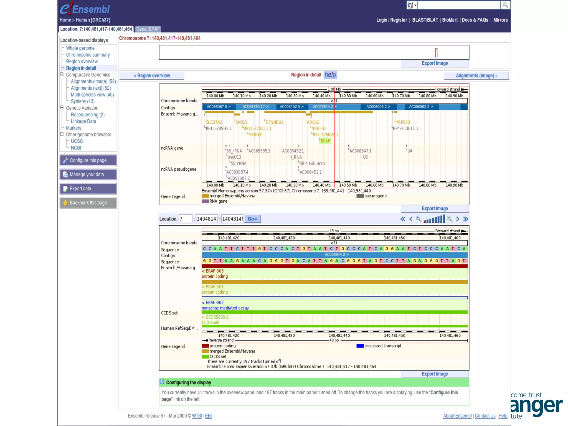Open the BioMart link
This screenshot has height=426, width=568.
[x=450, y=20]
